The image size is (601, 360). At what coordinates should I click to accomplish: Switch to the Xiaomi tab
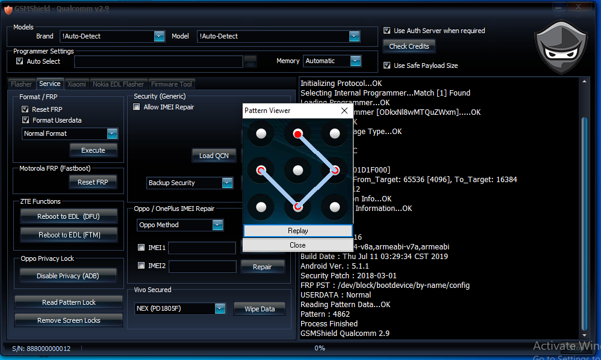pyautogui.click(x=76, y=84)
